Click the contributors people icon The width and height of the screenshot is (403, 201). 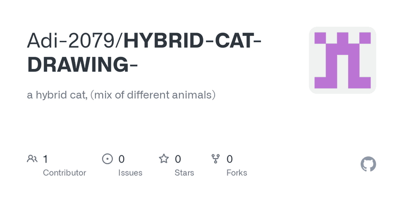tap(33, 159)
